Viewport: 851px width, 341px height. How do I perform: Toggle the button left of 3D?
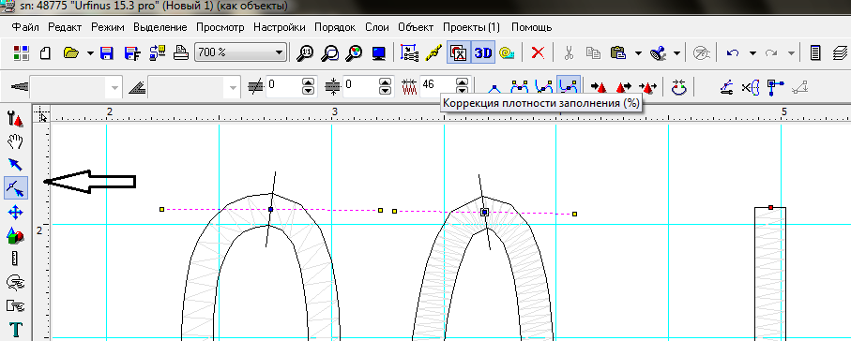point(459,52)
